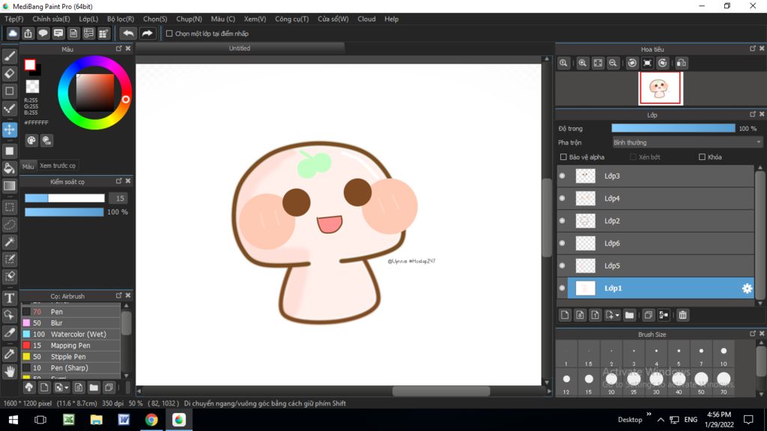
Task: Toggle the 'Bảo vệ alpha' checkbox
Action: tap(563, 157)
